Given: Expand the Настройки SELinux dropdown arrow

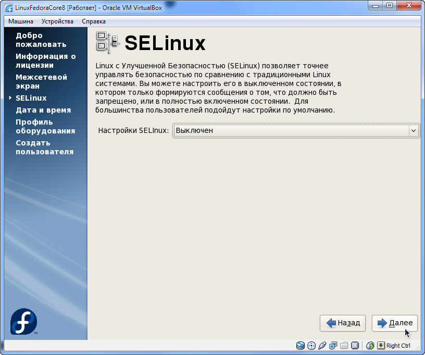Looking at the screenshot, I should pos(414,130).
